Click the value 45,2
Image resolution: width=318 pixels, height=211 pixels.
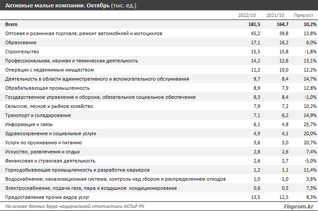[x=255, y=33]
